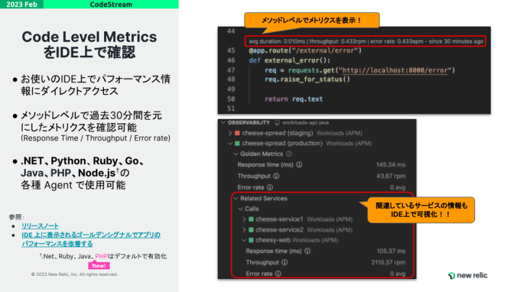This screenshot has width=520, height=292.
Task: Click the New Relic logo
Action: (x=467, y=275)
